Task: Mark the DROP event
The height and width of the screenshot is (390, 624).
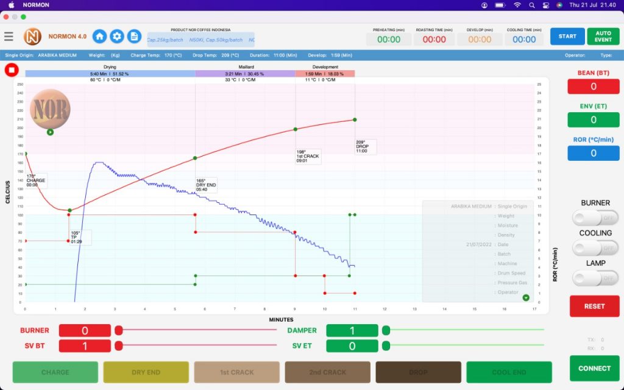Action: [418, 372]
